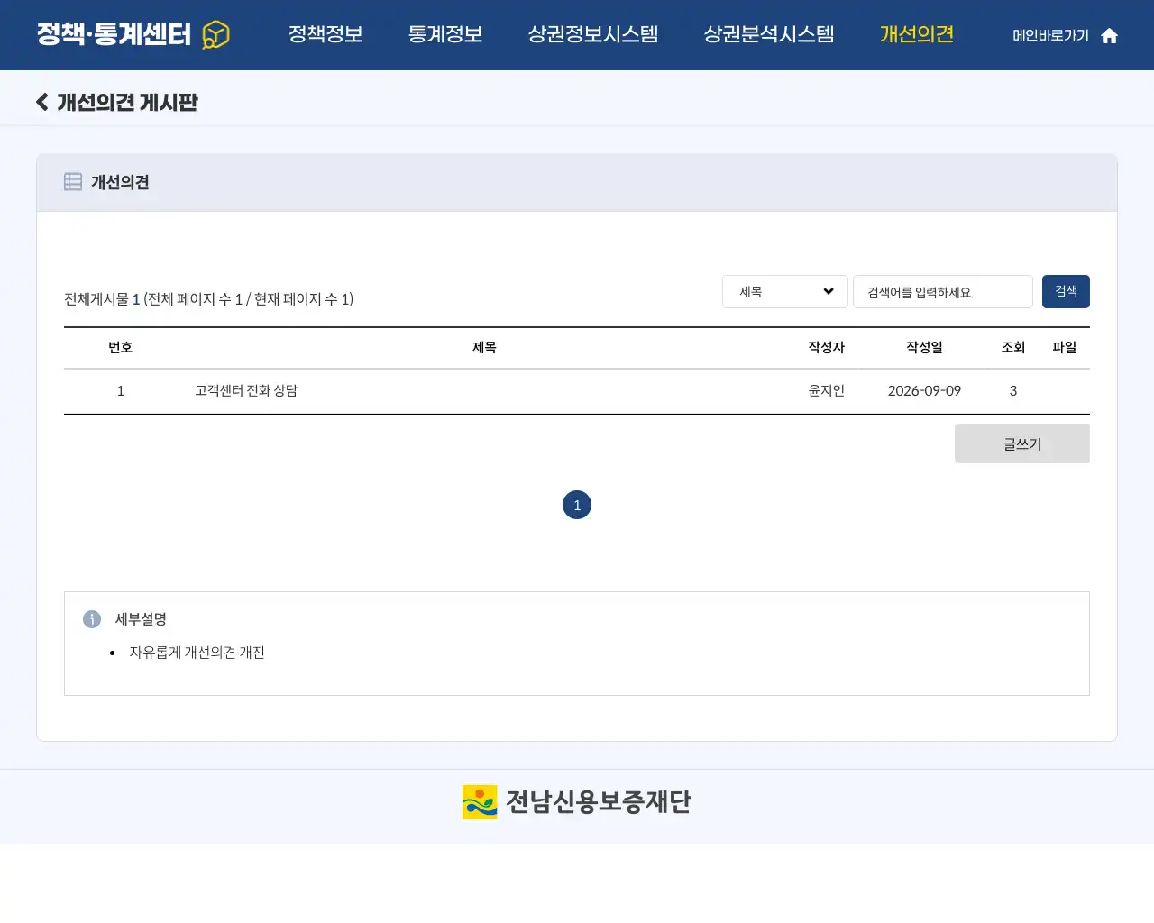
Task: Open the 정책정보 menu
Action: pyautogui.click(x=325, y=34)
